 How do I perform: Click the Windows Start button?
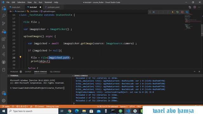pos(3,111)
